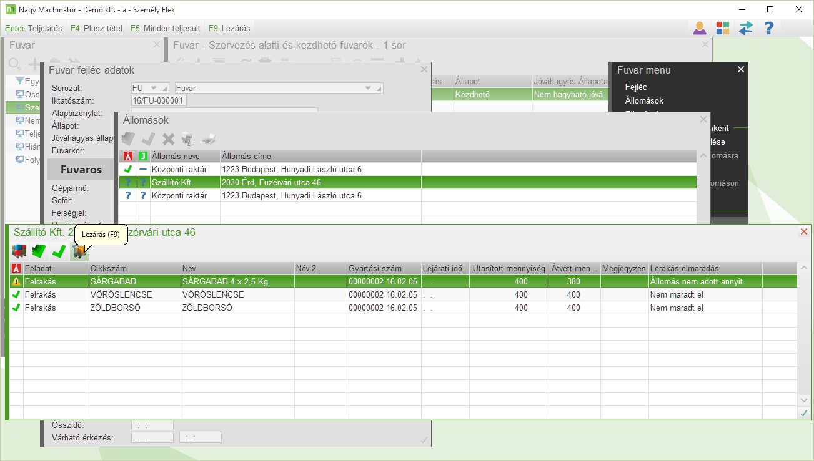
Task: Click the green checkmark stack toolbar icon
Action: tap(40, 251)
